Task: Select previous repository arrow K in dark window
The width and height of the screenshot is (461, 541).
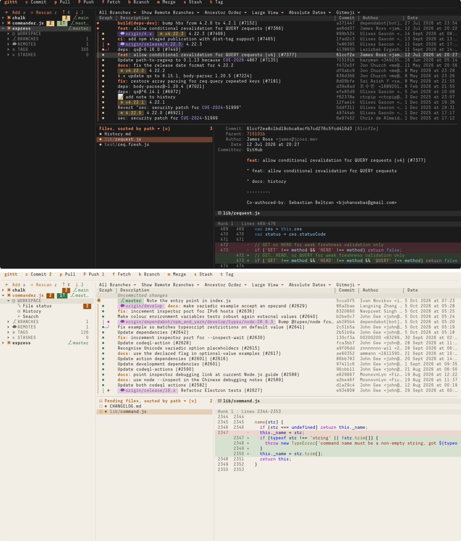Action: pyautogui.click(x=66, y=13)
